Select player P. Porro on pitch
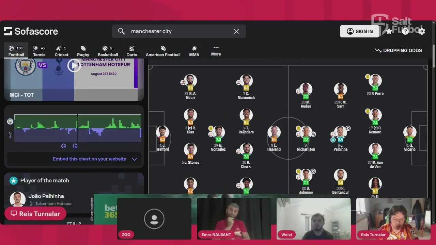 (x=375, y=85)
